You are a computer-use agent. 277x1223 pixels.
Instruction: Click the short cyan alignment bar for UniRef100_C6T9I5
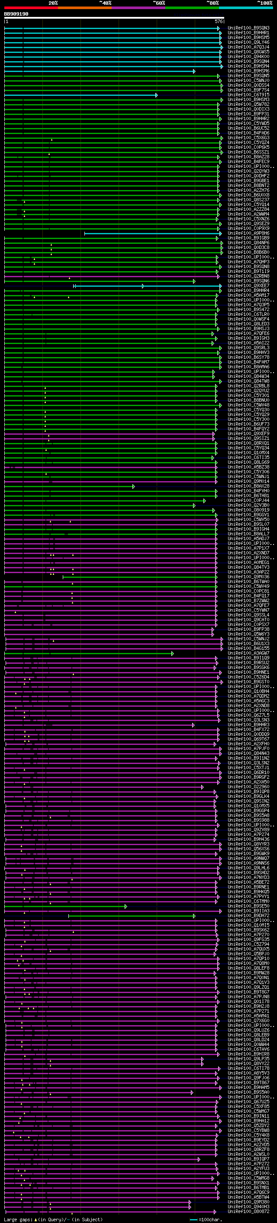point(81,95)
